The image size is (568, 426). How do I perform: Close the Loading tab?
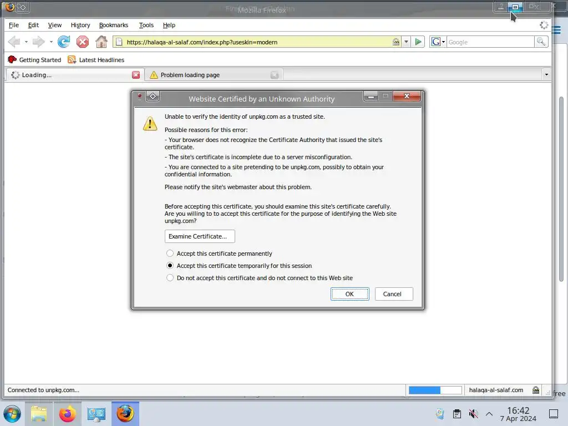(136, 75)
